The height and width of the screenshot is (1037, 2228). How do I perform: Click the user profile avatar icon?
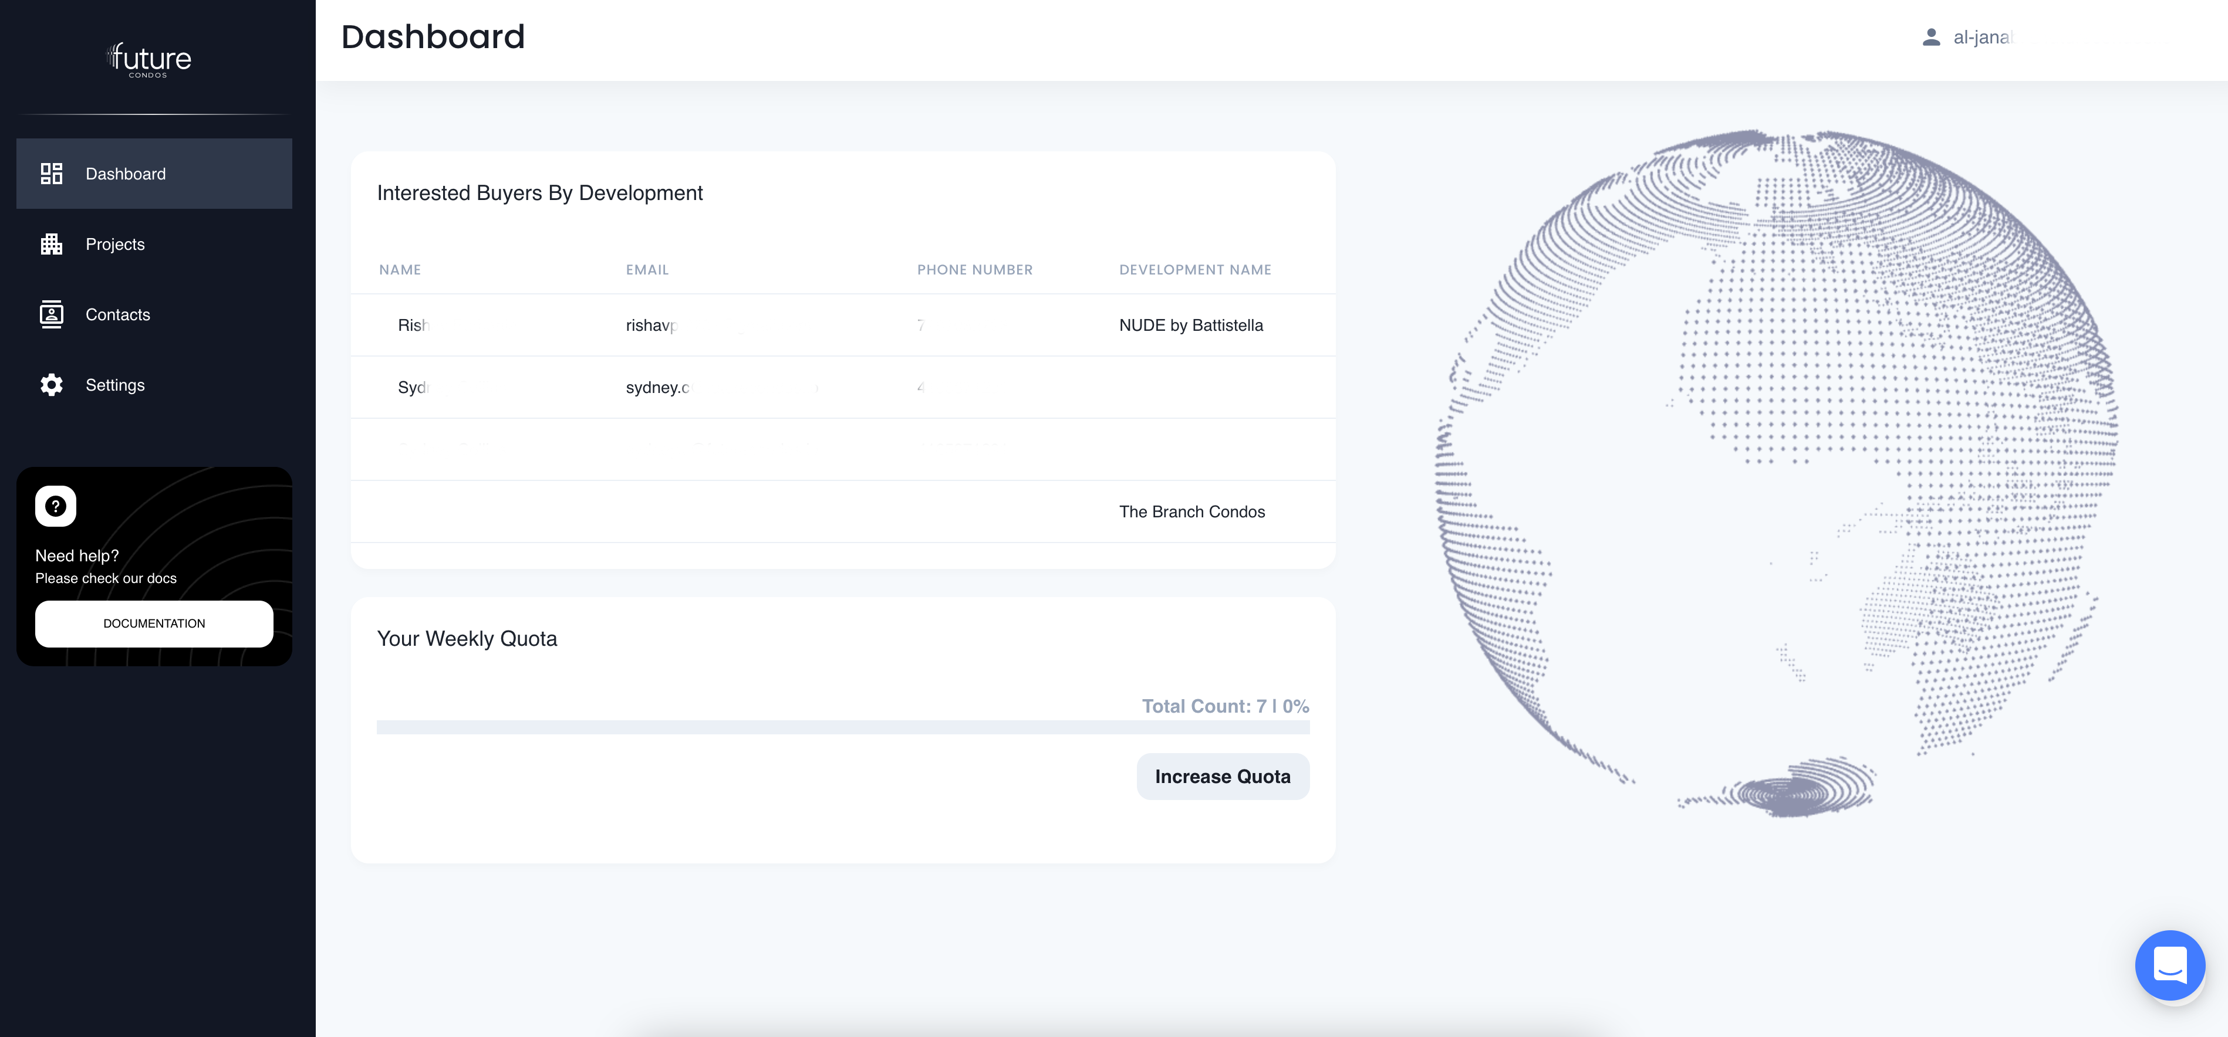[1930, 37]
